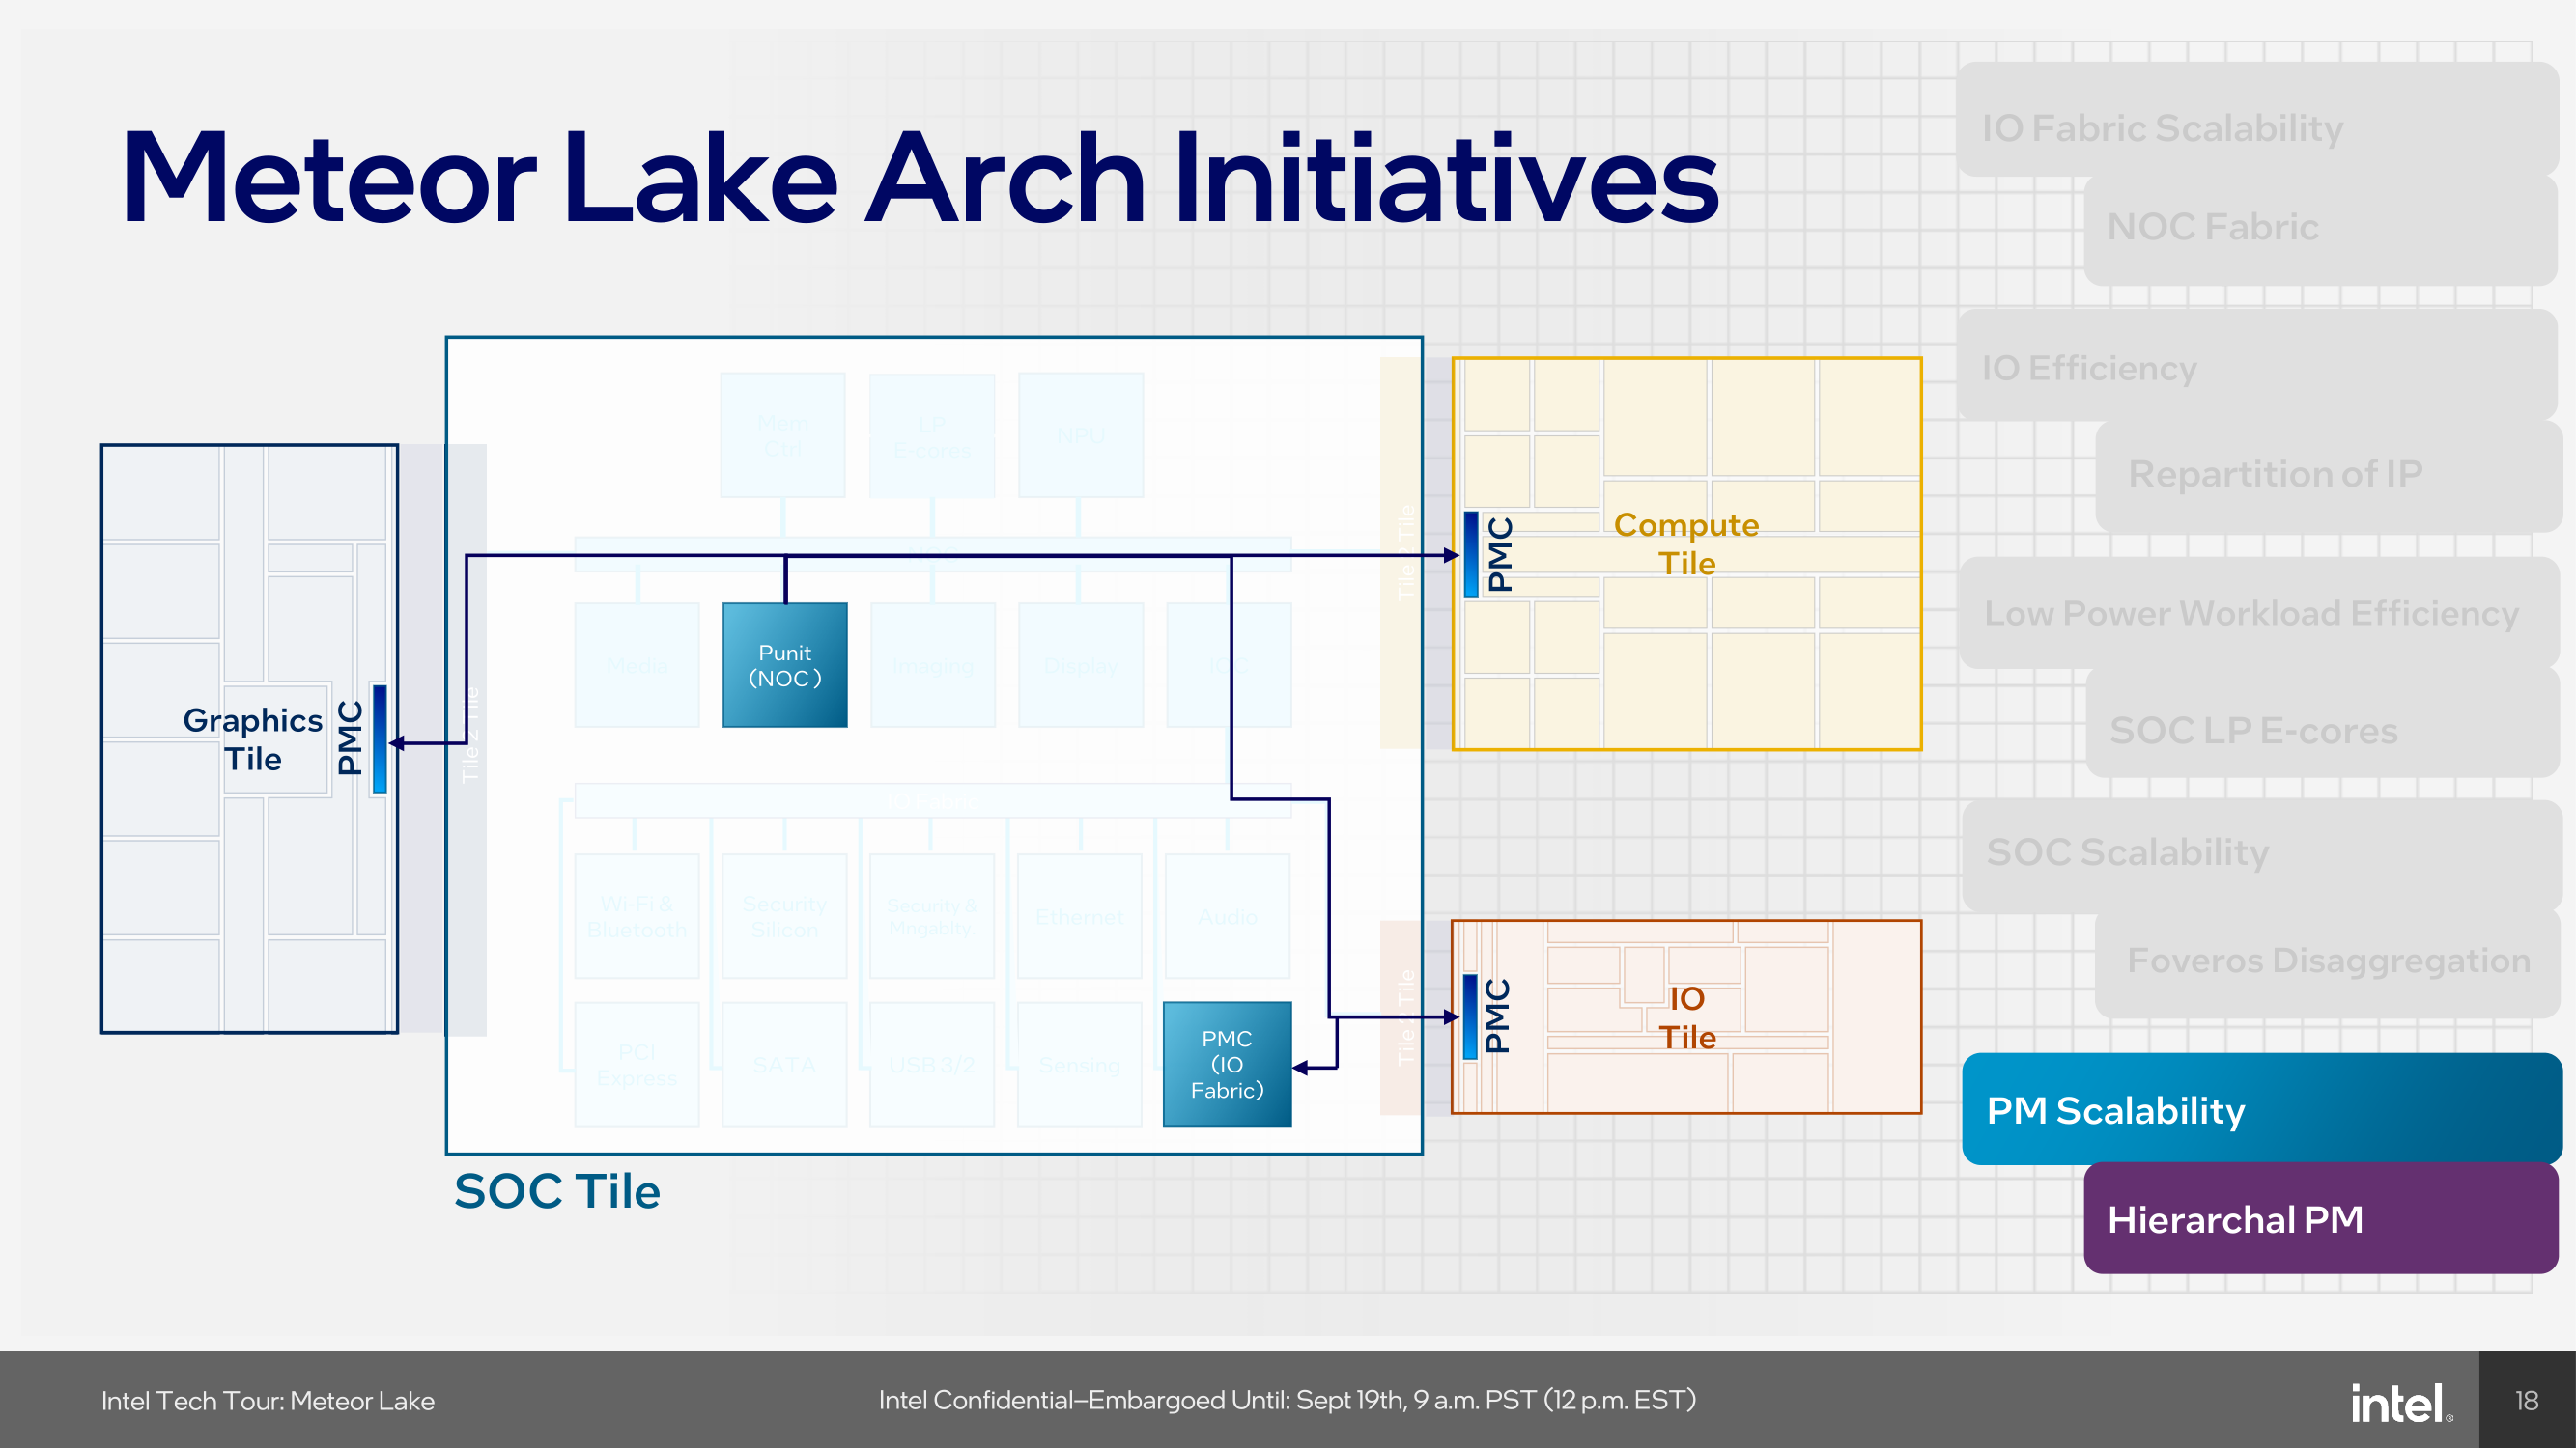The height and width of the screenshot is (1448, 2576).
Task: Click the SOC Scalability box
Action: pos(2260,856)
